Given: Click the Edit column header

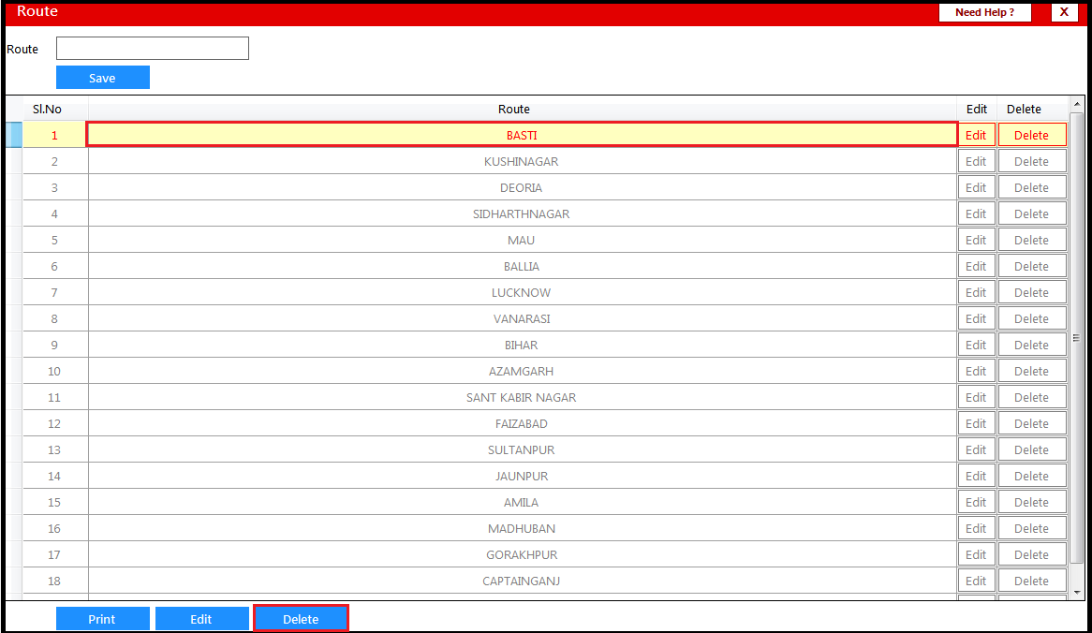Looking at the screenshot, I should pos(977,109).
